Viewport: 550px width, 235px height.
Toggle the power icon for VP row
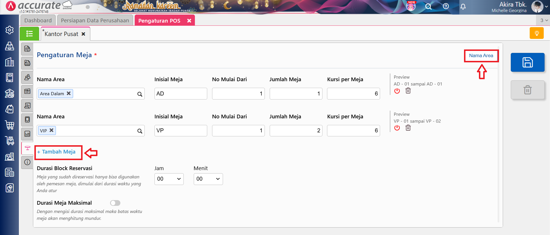397,128
